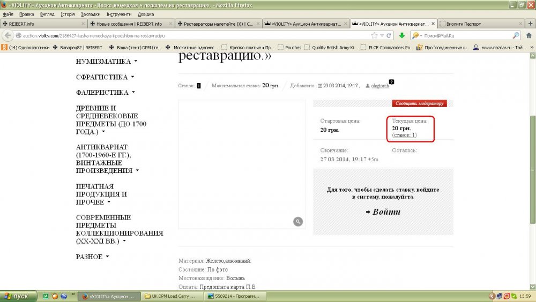This screenshot has height=302, width=536.
Task: Click Войти login link
Action: (x=383, y=212)
